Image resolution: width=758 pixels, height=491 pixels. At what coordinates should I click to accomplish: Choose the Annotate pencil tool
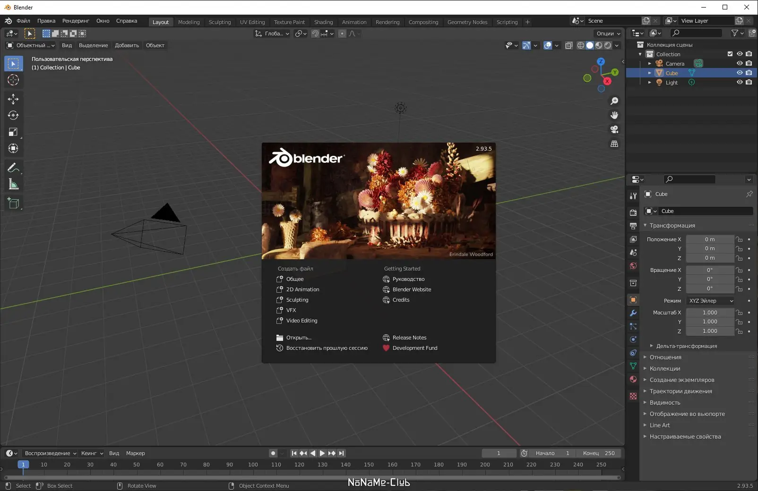coord(13,168)
